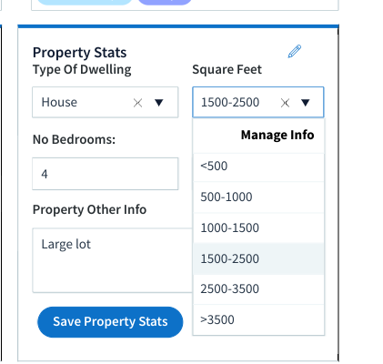Clear the House selection with its X icon
Viewport: 383px width, 364px height.
[x=137, y=103]
